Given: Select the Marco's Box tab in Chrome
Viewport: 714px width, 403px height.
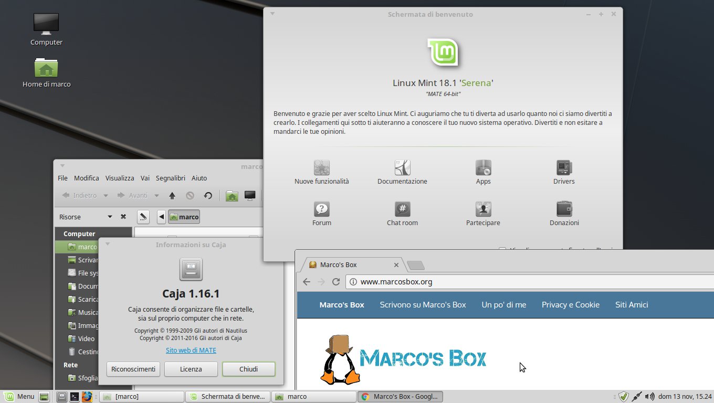Looking at the screenshot, I should point(353,265).
